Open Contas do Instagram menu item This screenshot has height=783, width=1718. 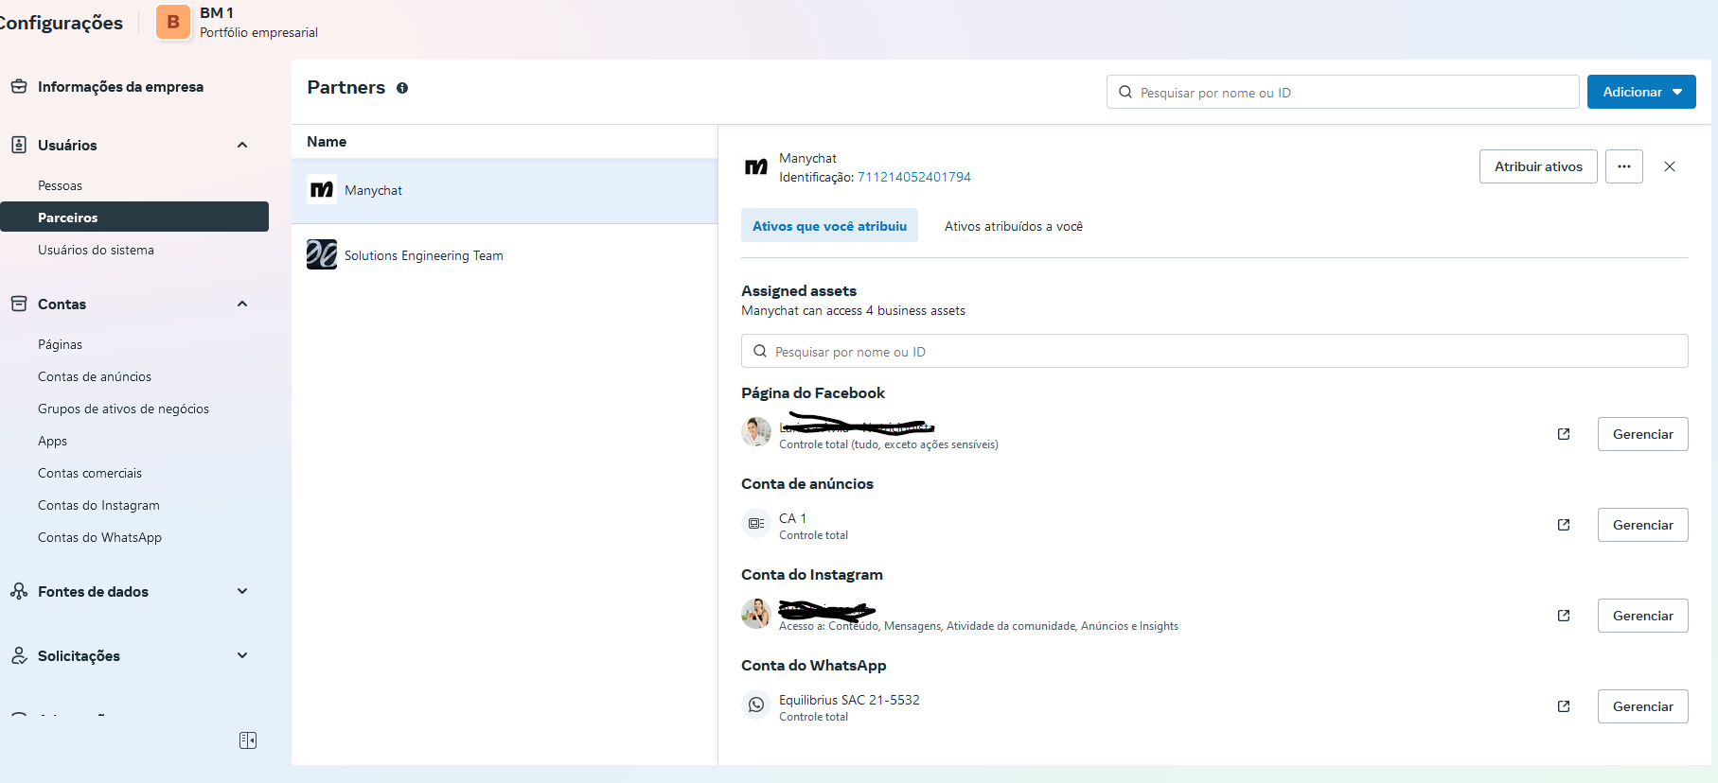pyautogui.click(x=98, y=505)
